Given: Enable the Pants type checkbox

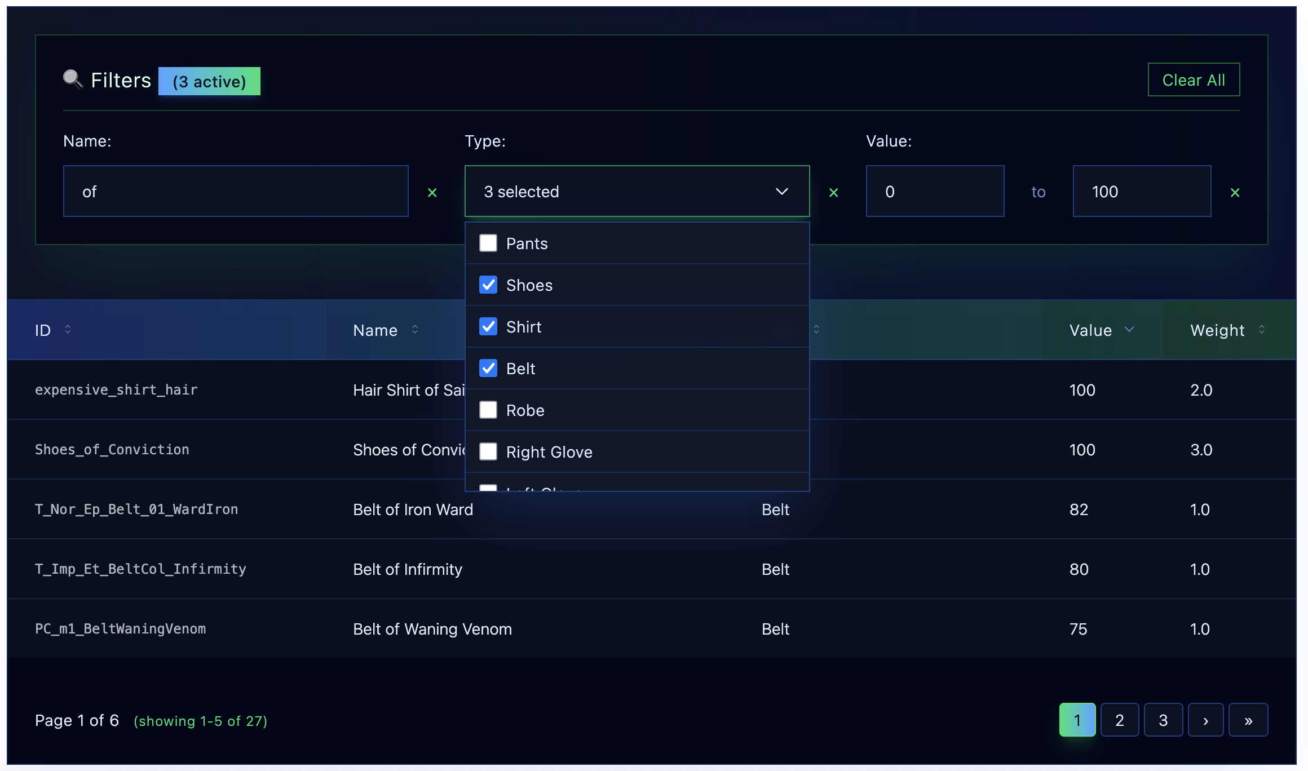Looking at the screenshot, I should (x=488, y=243).
